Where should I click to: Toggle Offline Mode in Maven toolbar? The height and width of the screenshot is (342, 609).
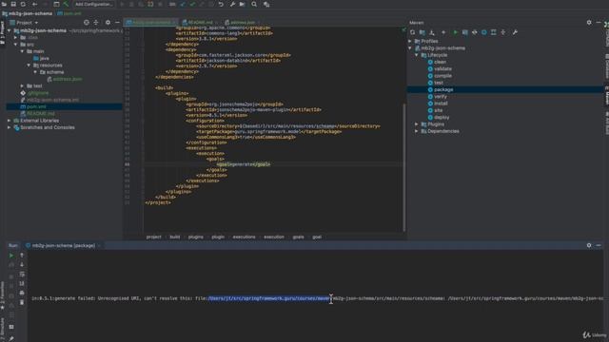click(x=474, y=32)
